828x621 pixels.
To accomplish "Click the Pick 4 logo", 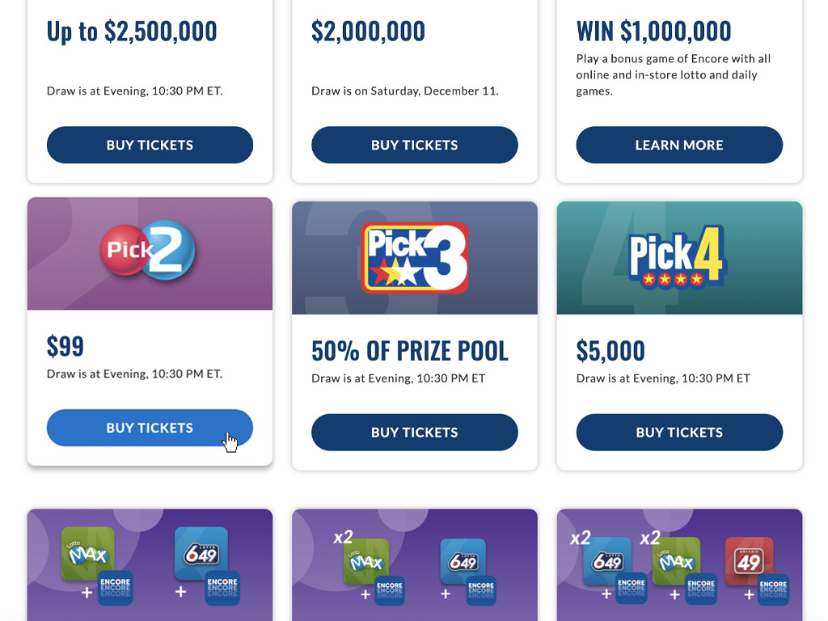I will click(x=678, y=257).
